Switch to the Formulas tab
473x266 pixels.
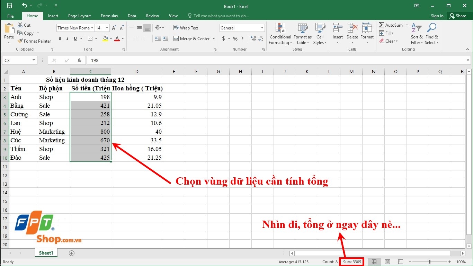pyautogui.click(x=109, y=16)
